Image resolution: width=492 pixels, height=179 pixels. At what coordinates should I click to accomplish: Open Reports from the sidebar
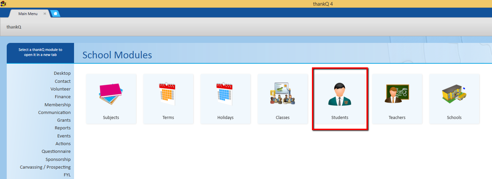63,128
